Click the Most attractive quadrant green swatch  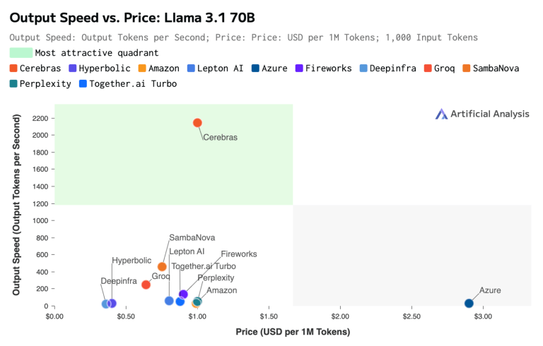[x=21, y=52]
